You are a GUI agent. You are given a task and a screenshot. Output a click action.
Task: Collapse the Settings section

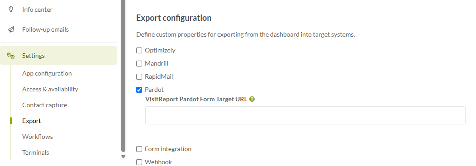click(58, 56)
